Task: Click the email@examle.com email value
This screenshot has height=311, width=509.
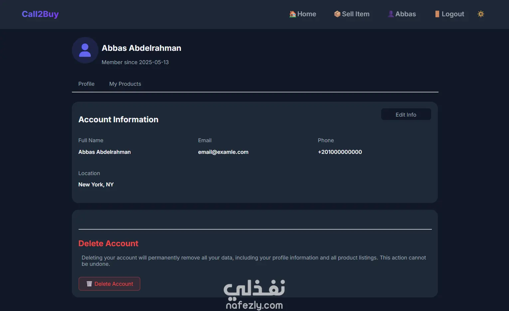Action: point(223,152)
